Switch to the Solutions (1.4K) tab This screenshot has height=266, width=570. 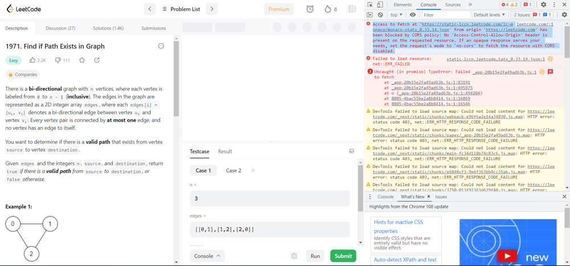(x=108, y=28)
